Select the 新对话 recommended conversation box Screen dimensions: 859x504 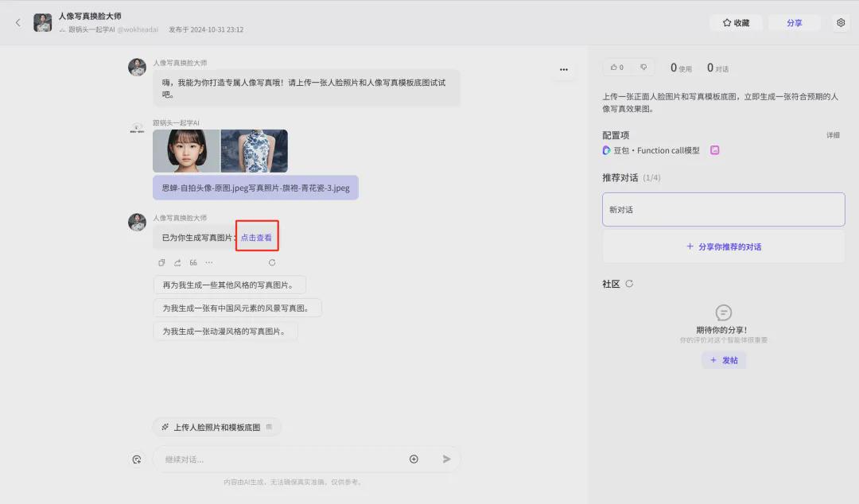tap(723, 209)
